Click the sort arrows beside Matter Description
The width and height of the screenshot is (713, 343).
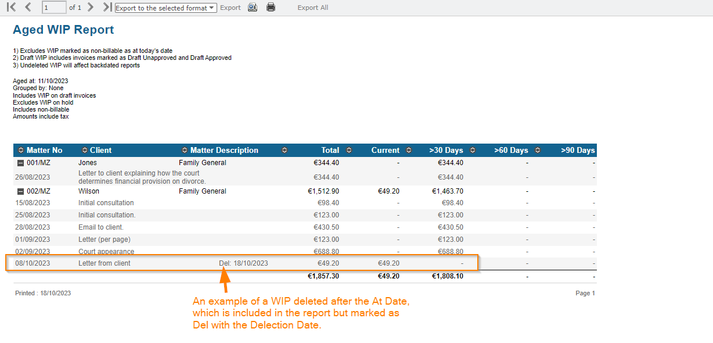coord(185,151)
